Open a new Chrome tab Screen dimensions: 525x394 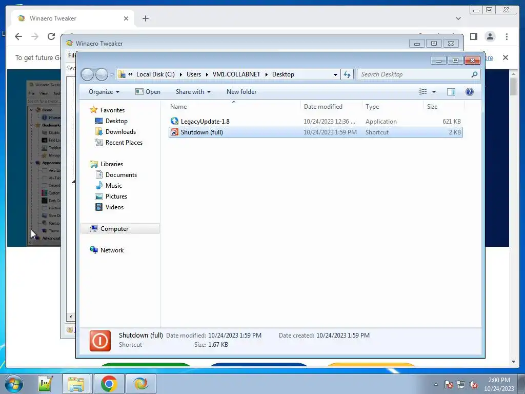(145, 18)
